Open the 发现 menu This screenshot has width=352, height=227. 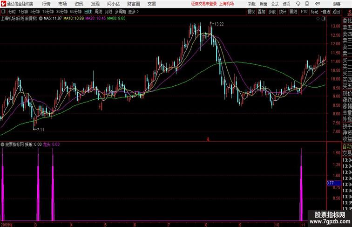coord(95,4)
